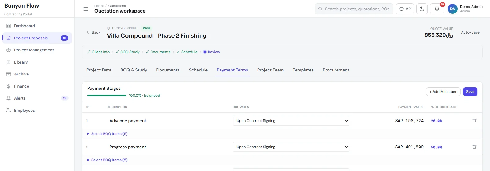Click the Save button

(470, 92)
